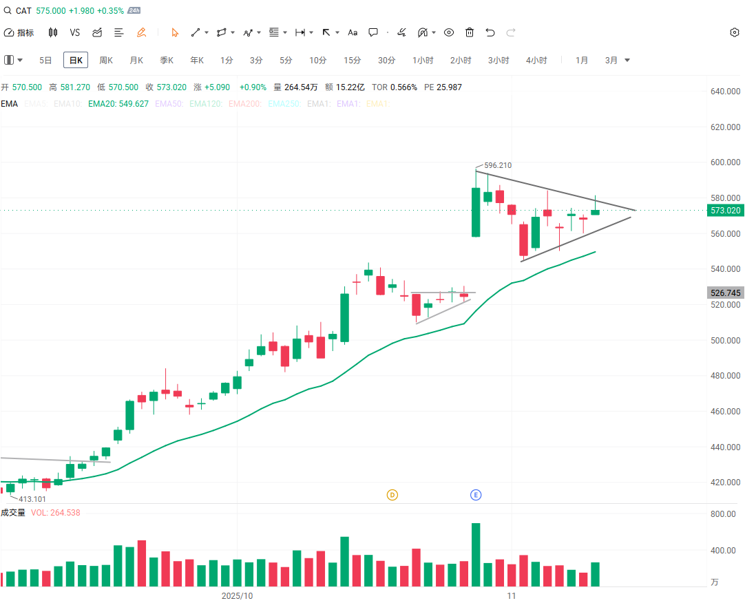Click the 526.745 gray price tag
The image size is (745, 603).
point(726,293)
